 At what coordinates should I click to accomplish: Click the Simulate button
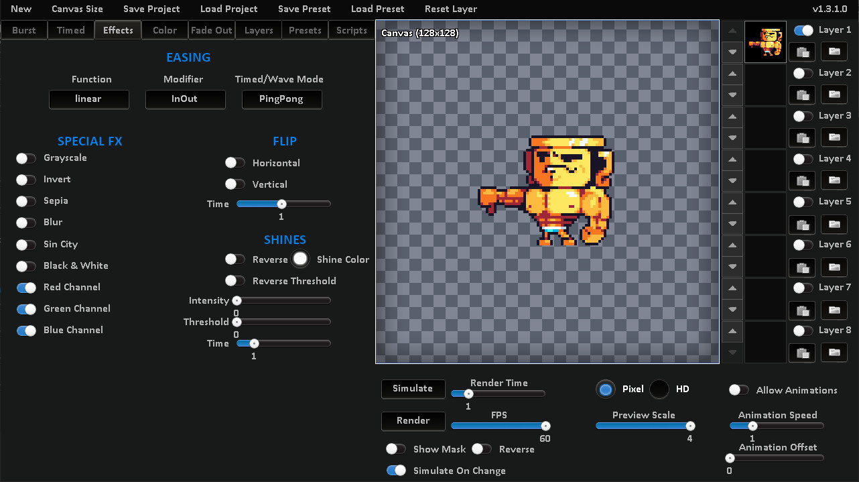coord(413,389)
